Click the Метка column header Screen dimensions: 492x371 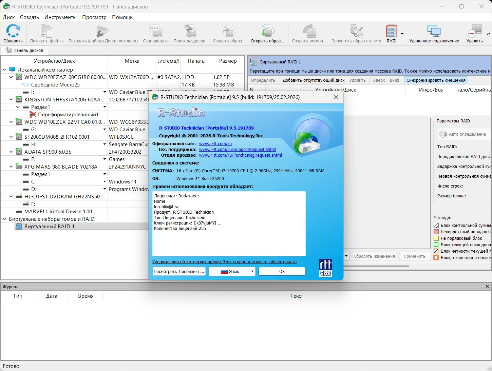132,61
